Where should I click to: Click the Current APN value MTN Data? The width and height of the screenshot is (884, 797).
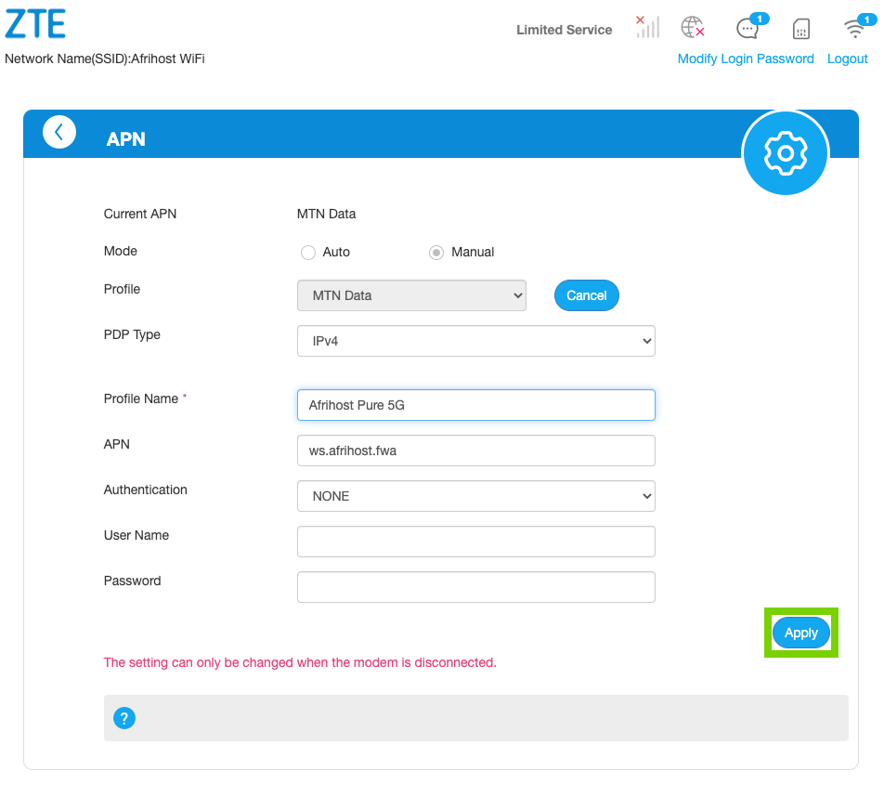[326, 214]
